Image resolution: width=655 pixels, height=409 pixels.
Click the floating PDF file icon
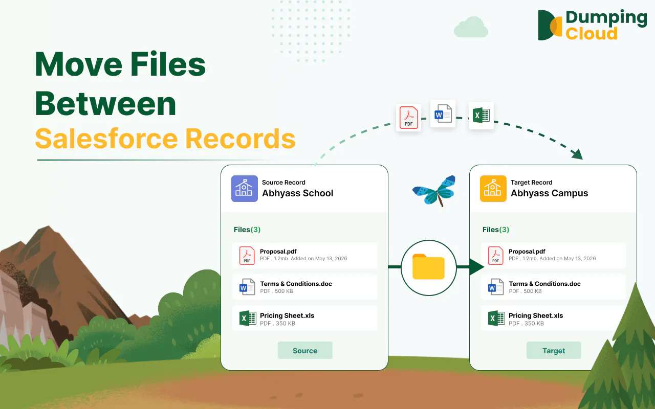pyautogui.click(x=409, y=118)
